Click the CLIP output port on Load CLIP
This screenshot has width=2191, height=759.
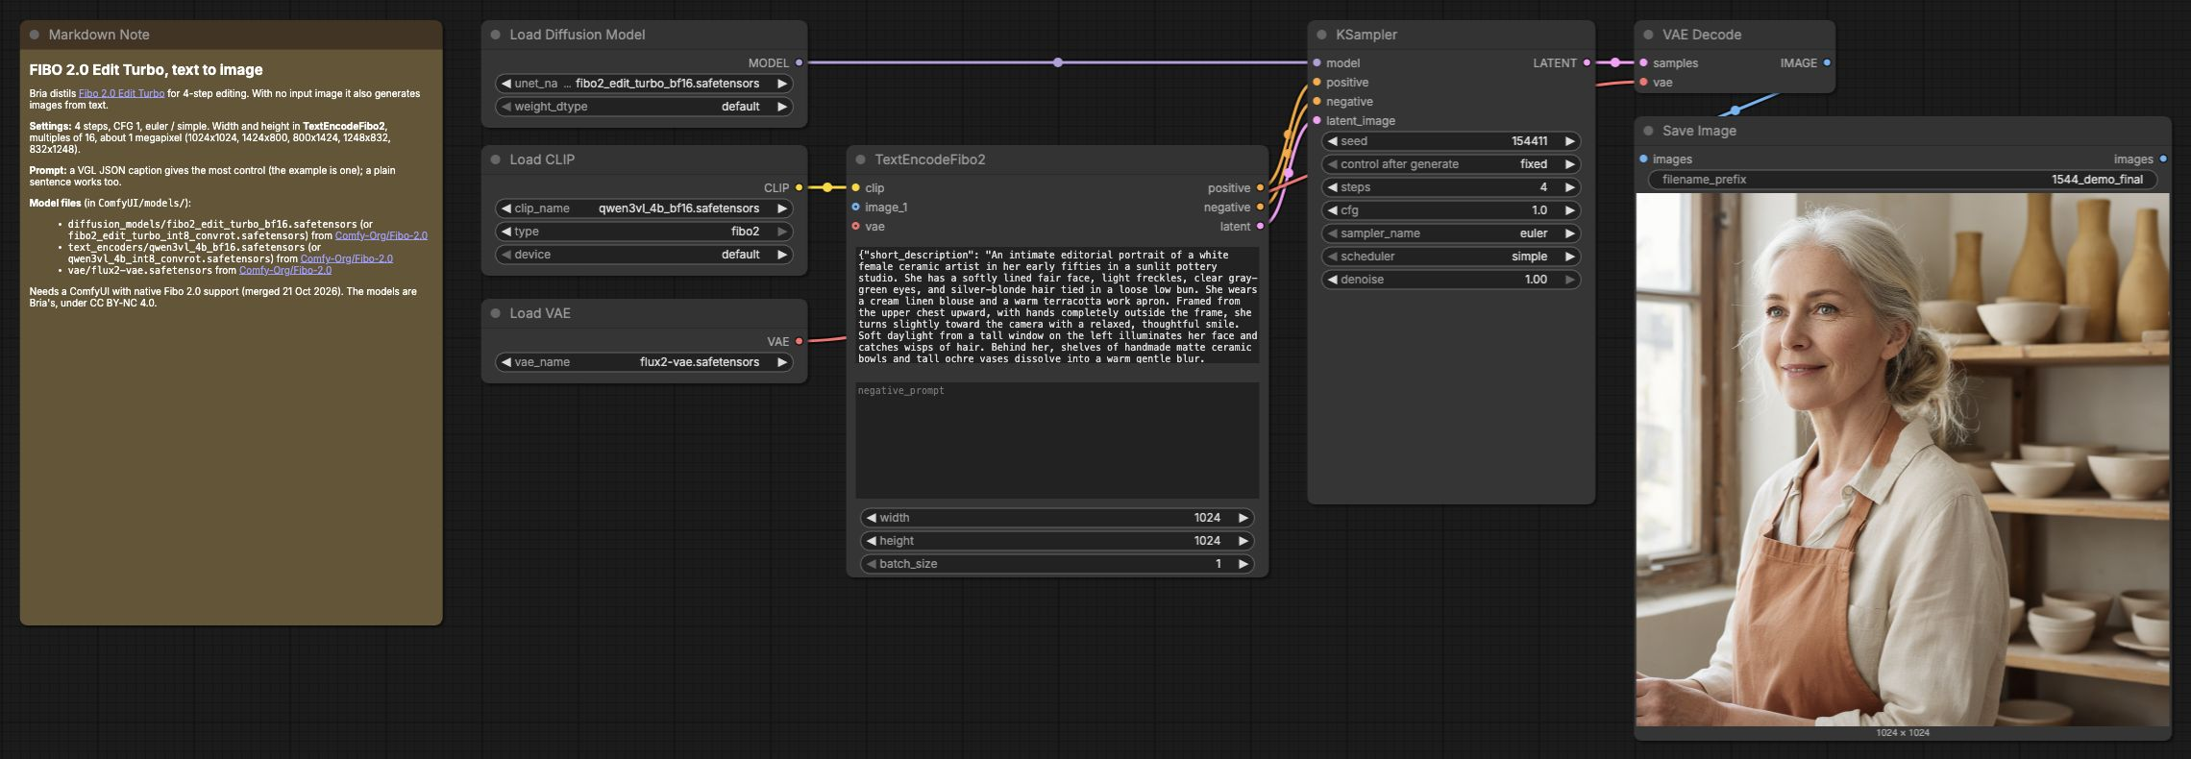(799, 188)
